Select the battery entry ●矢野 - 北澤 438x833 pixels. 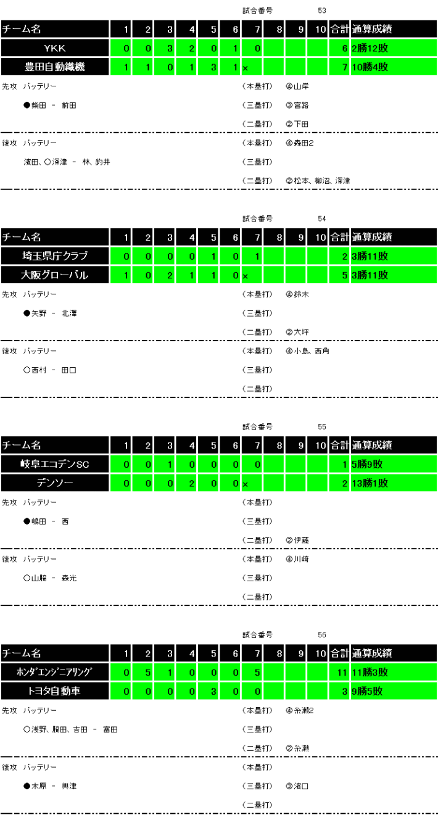point(50,313)
